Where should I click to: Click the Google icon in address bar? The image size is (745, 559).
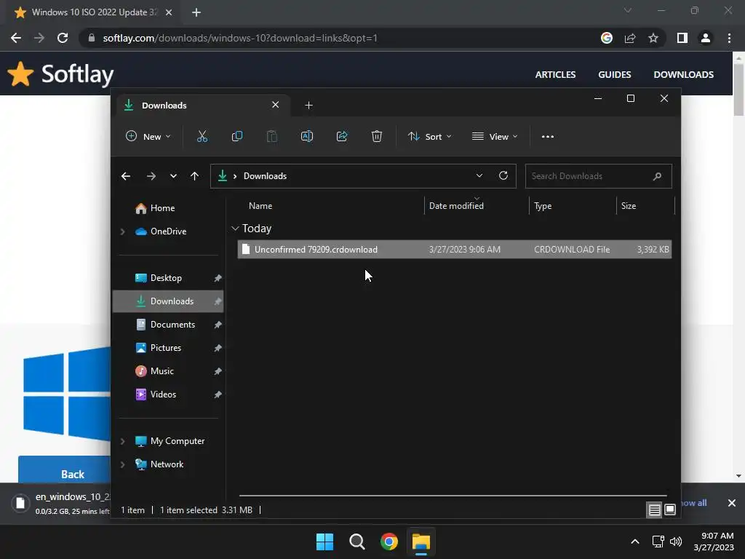point(607,38)
